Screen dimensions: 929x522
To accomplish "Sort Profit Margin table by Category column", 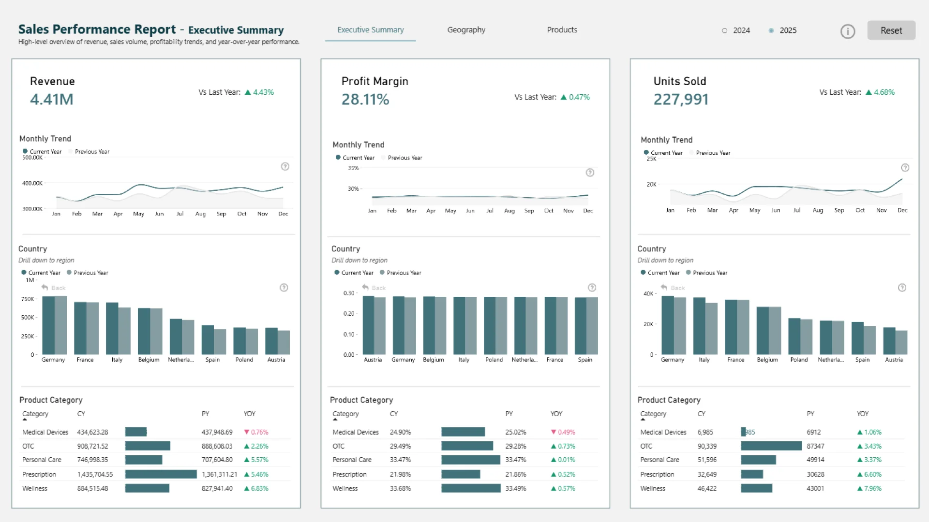I will coord(345,414).
